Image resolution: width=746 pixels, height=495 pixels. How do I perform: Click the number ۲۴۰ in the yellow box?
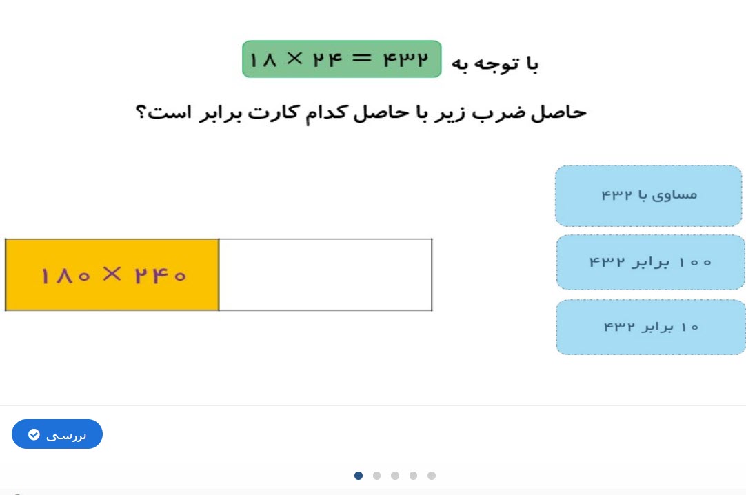[x=161, y=275]
